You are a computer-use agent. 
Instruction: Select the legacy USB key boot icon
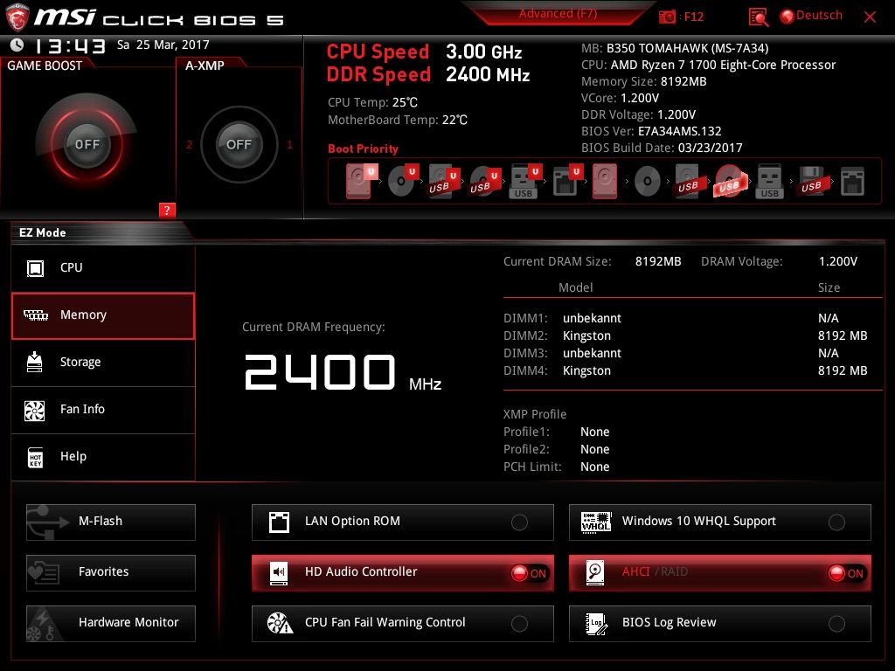[769, 182]
